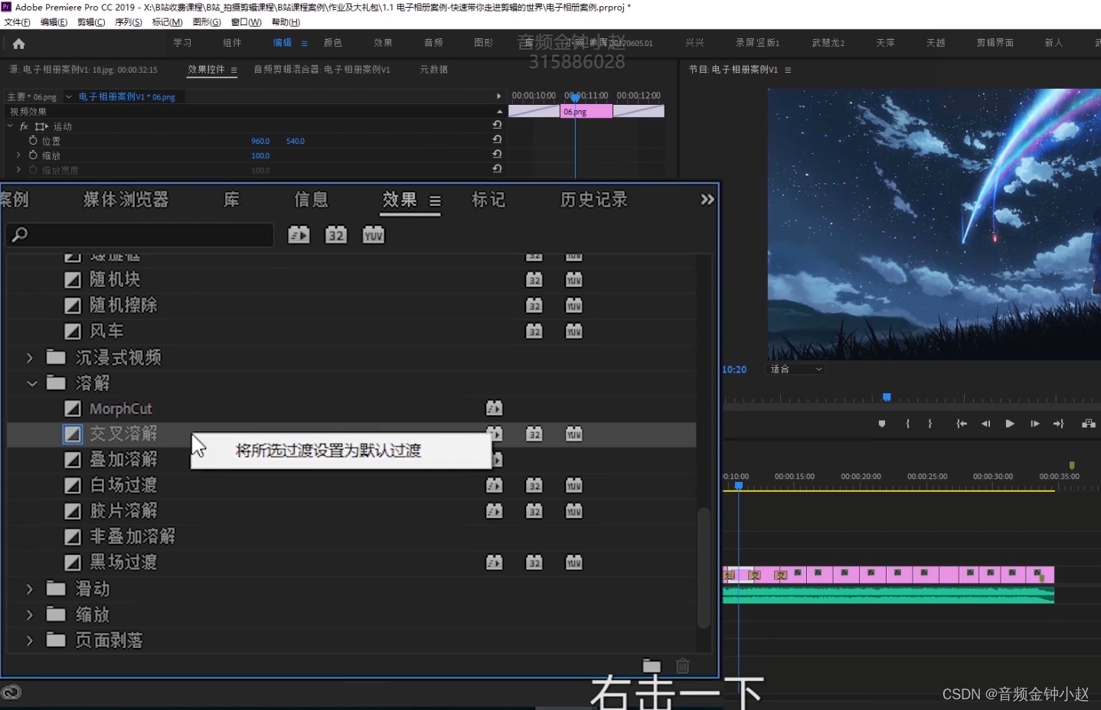Viewport: 1101px width, 710px height.
Task: Play the sequence in Program monitor
Action: 1010,423
